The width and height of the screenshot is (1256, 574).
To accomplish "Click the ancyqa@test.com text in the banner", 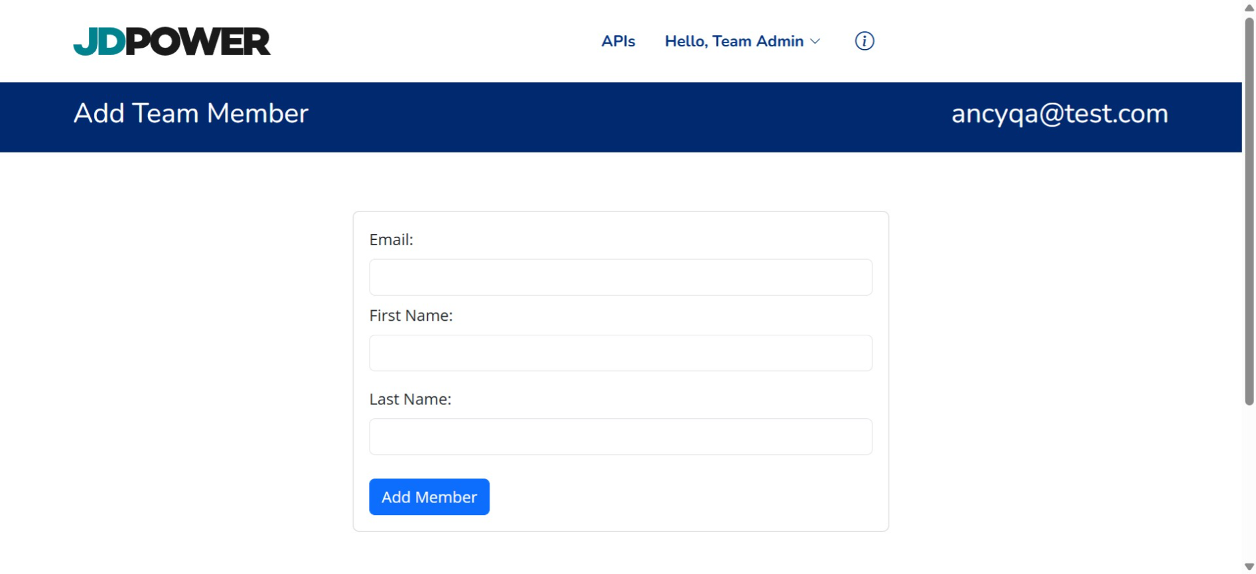I will pyautogui.click(x=1059, y=113).
